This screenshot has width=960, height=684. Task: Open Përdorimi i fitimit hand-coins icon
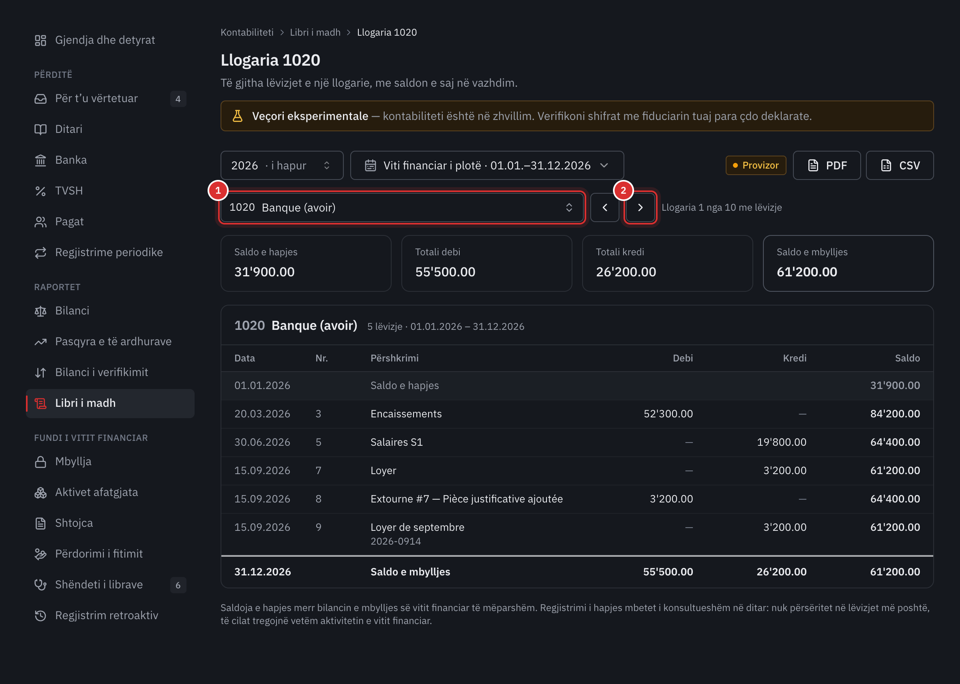(41, 554)
